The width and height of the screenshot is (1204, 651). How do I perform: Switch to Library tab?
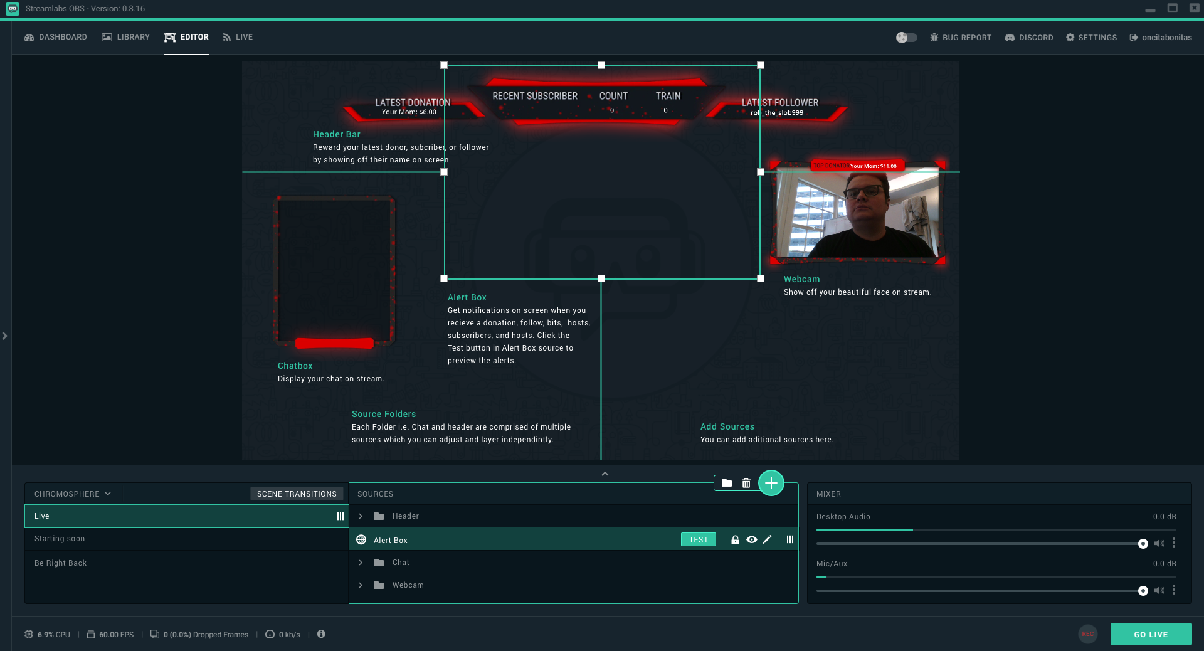click(126, 37)
